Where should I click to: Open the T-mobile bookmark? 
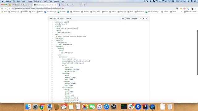pos(62,12)
